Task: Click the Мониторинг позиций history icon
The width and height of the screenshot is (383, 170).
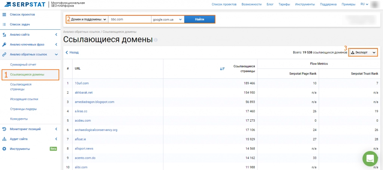Action: point(4,129)
